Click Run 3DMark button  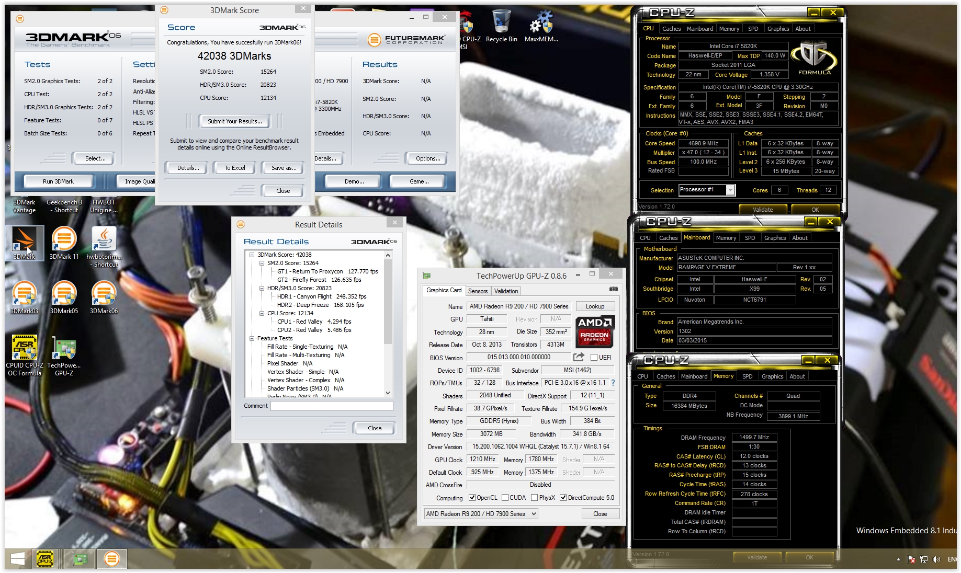point(58,181)
